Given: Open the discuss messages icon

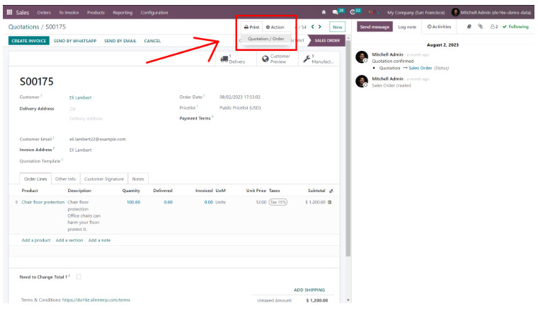Looking at the screenshot, I should [337, 12].
